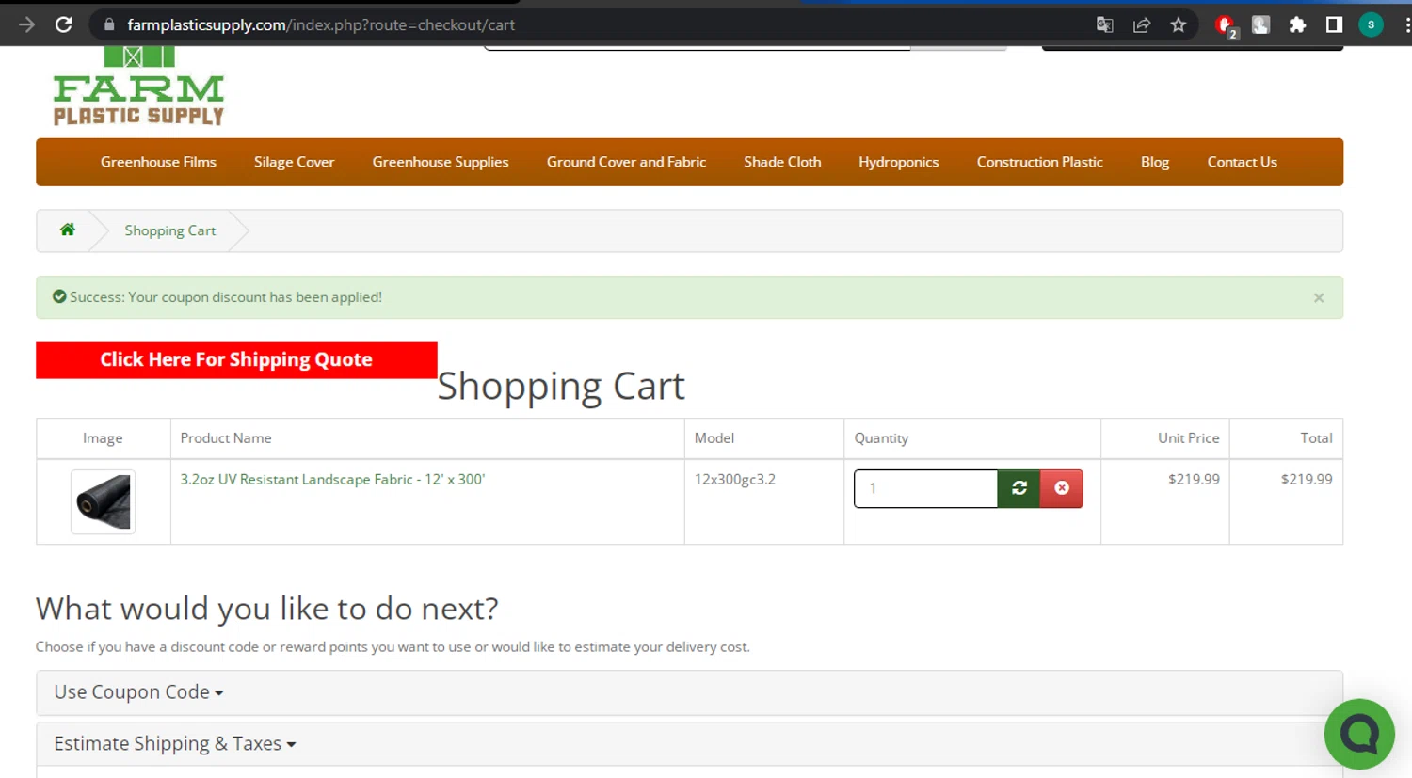
Task: Go to the Blog page
Action: pos(1155,162)
